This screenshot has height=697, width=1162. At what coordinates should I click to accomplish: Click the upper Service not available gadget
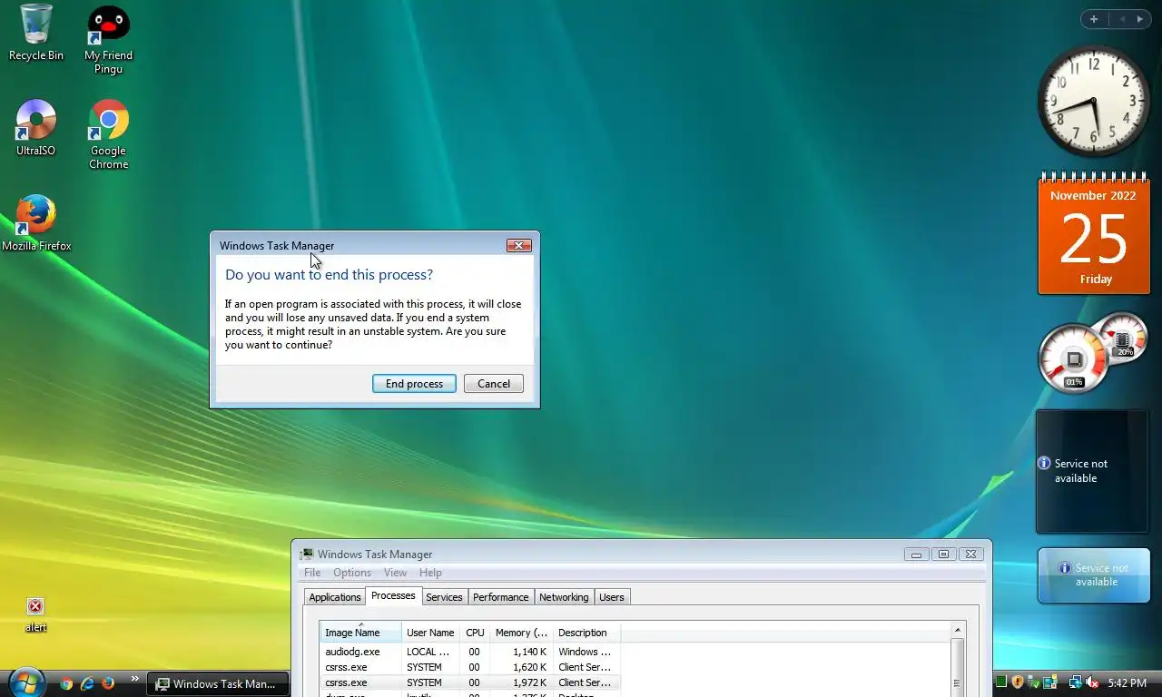1093,471
